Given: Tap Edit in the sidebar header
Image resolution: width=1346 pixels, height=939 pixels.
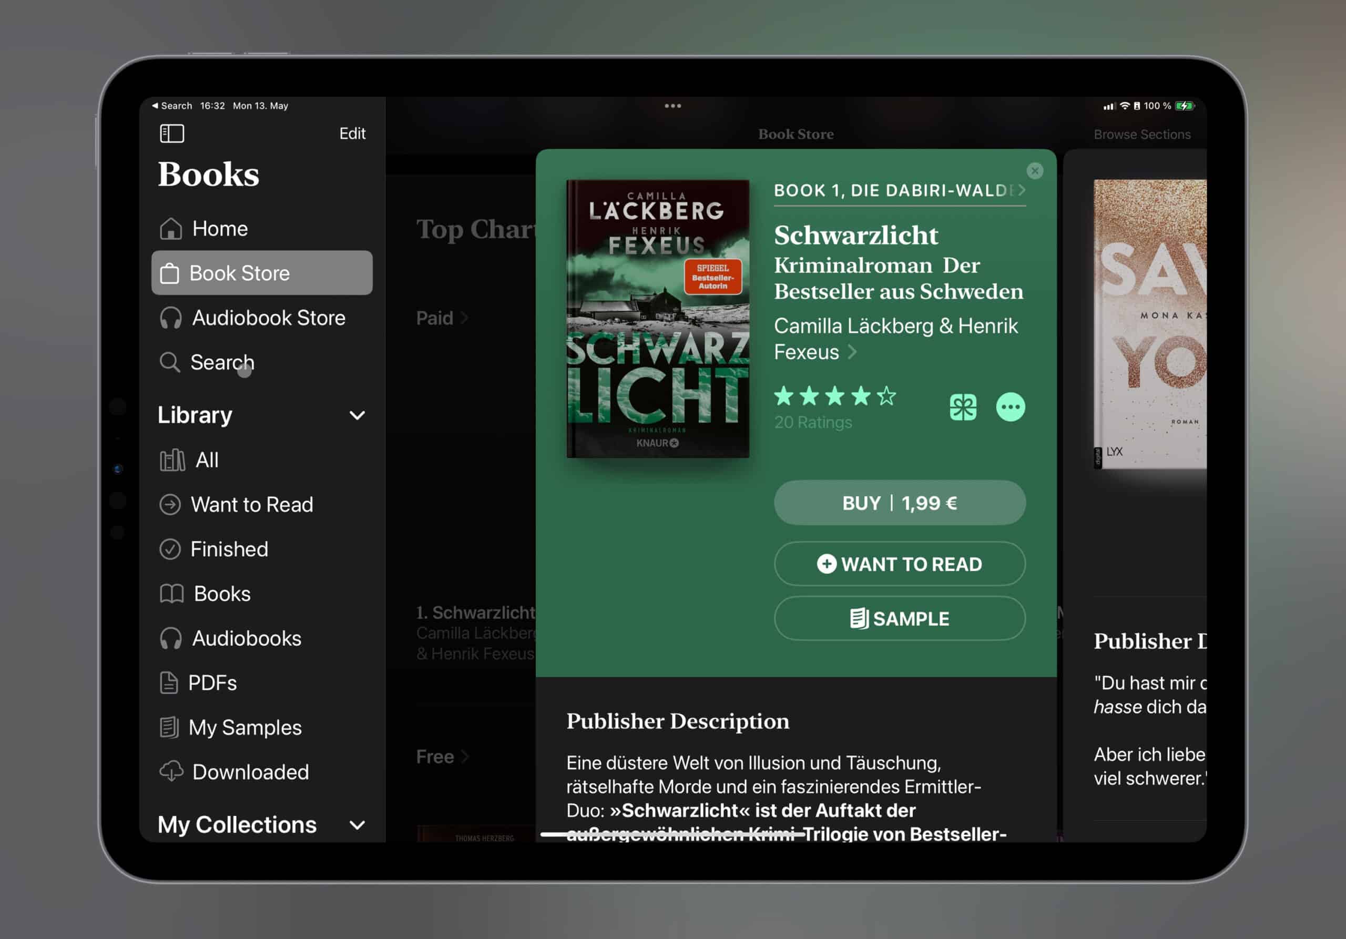Looking at the screenshot, I should click(352, 134).
